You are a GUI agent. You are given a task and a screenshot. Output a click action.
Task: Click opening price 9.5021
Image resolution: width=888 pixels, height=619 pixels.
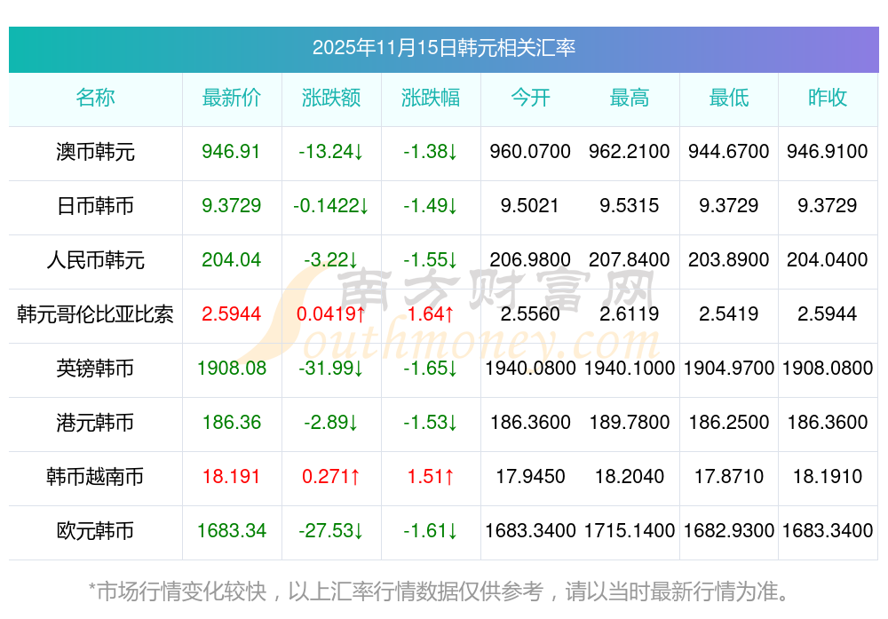(530, 205)
